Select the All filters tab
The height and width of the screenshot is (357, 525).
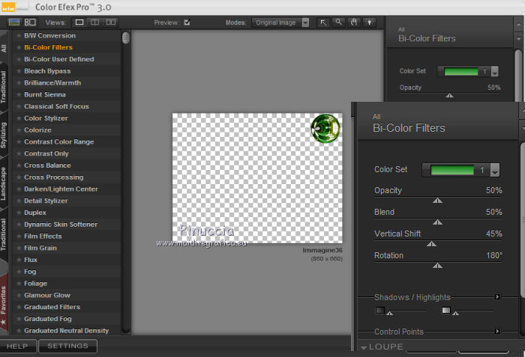[3, 49]
